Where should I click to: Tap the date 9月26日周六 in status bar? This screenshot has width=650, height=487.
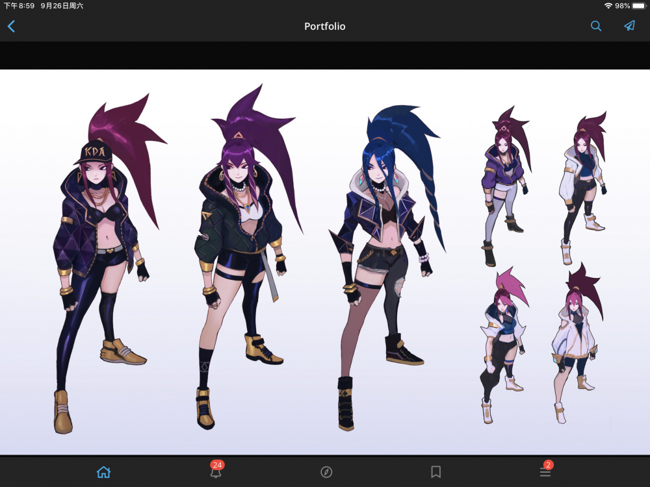62,6
